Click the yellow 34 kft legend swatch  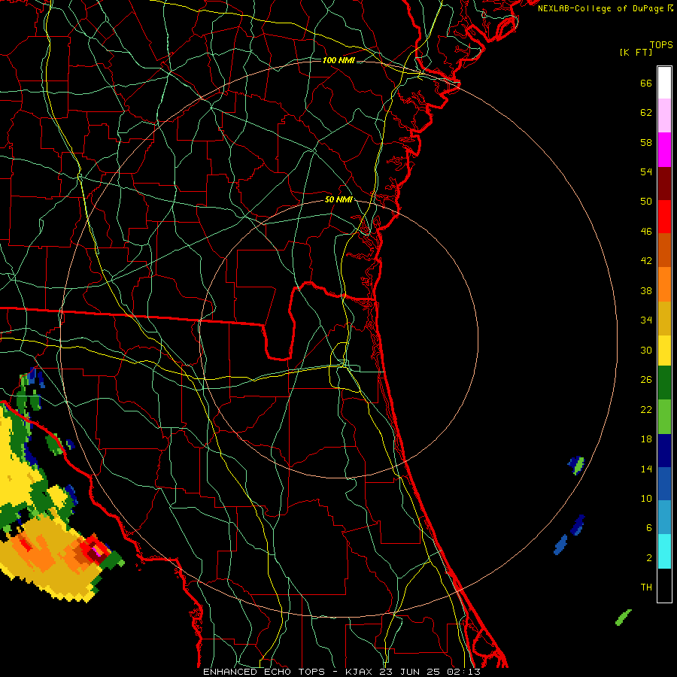664,350
